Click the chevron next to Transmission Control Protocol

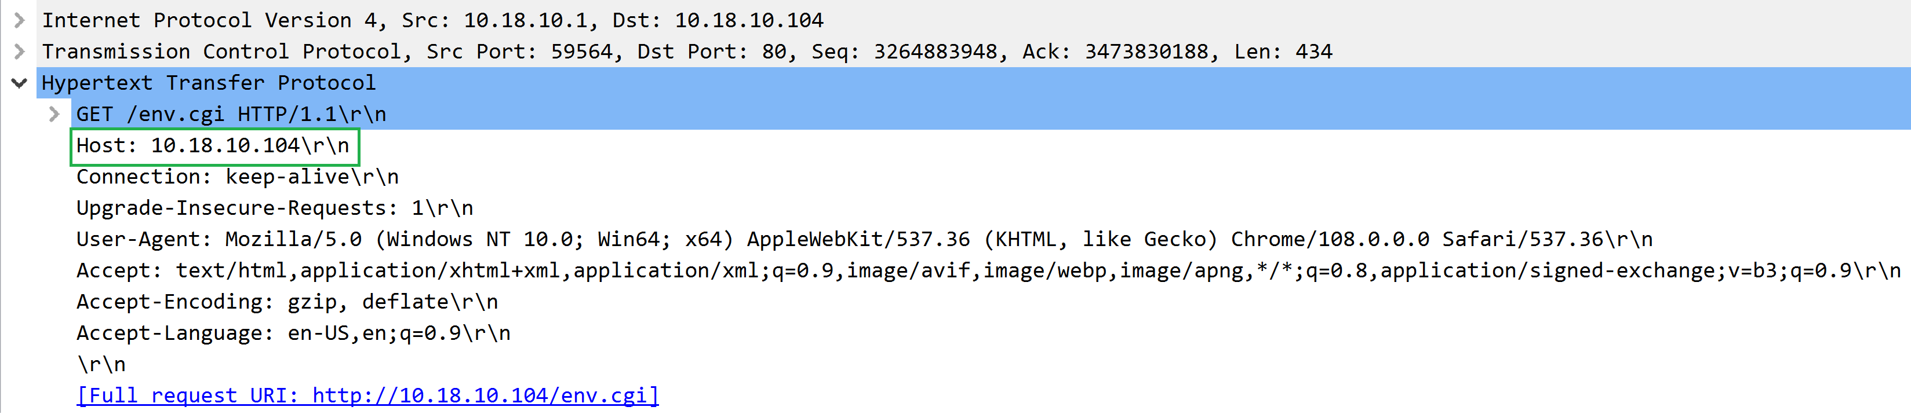(x=19, y=51)
